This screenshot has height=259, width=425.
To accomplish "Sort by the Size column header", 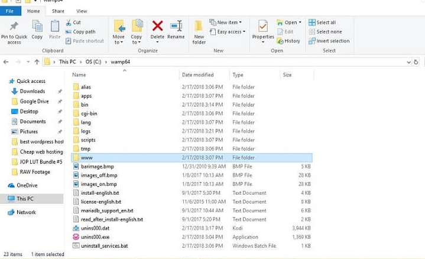I will (x=287, y=75).
